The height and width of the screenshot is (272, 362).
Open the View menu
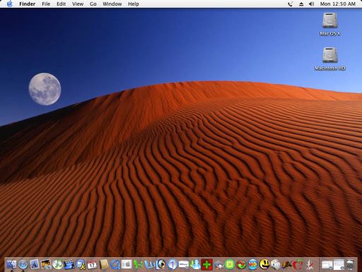click(78, 4)
